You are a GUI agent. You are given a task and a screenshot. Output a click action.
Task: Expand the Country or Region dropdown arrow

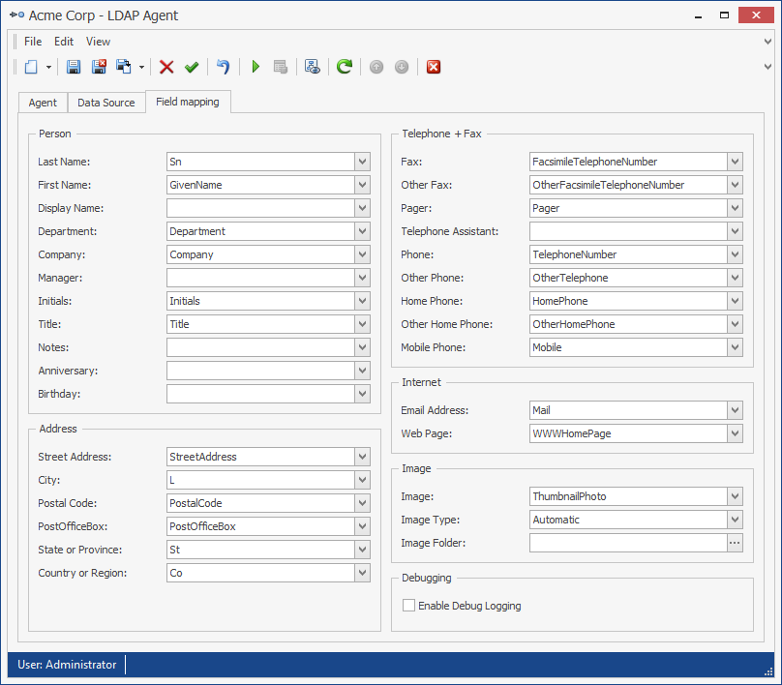363,573
